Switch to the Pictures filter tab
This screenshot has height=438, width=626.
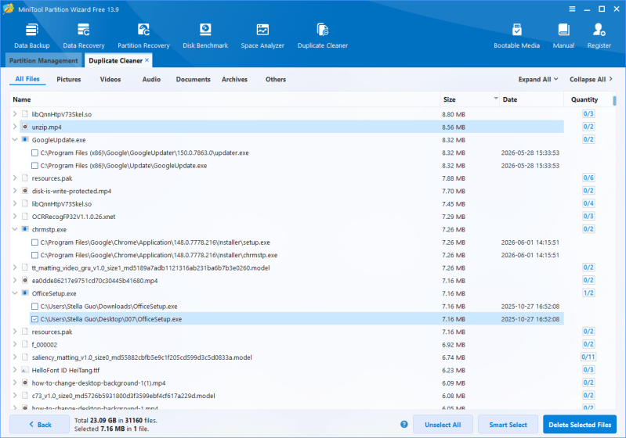69,79
